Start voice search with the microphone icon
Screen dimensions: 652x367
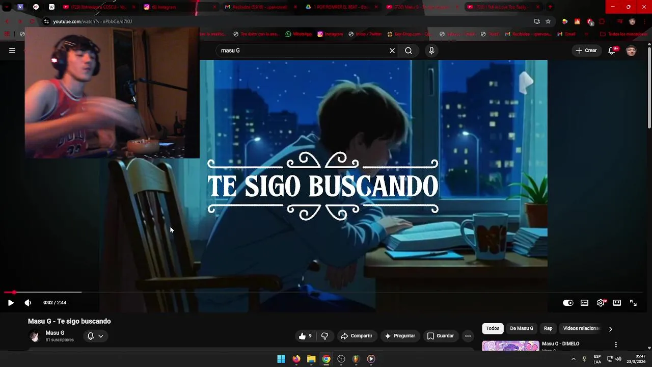tap(431, 50)
